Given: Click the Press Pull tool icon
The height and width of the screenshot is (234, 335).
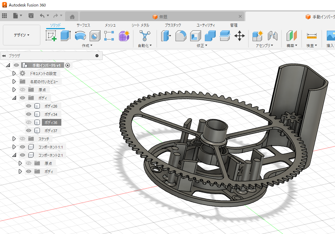Looking at the screenshot, I should (x=166, y=35).
